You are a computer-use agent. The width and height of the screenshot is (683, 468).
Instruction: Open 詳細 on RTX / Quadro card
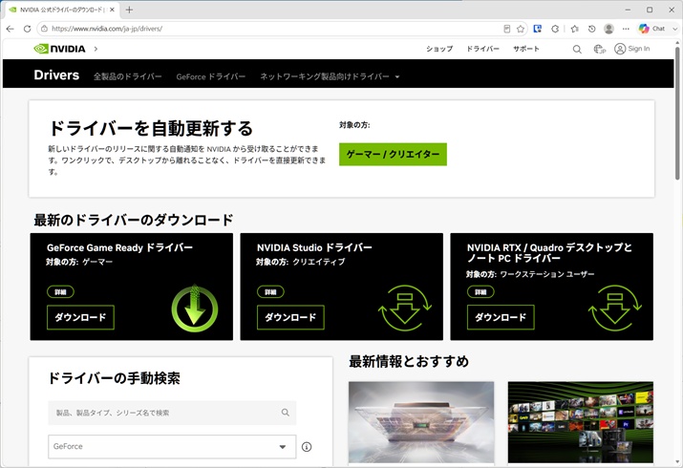click(480, 291)
